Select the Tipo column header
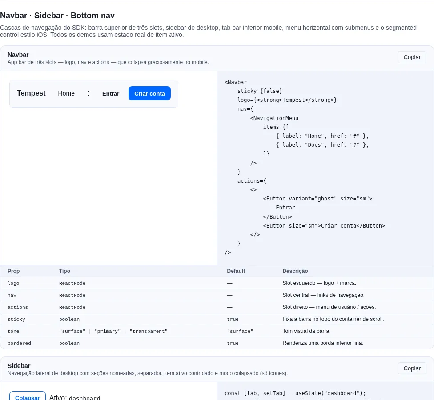 pos(64,271)
